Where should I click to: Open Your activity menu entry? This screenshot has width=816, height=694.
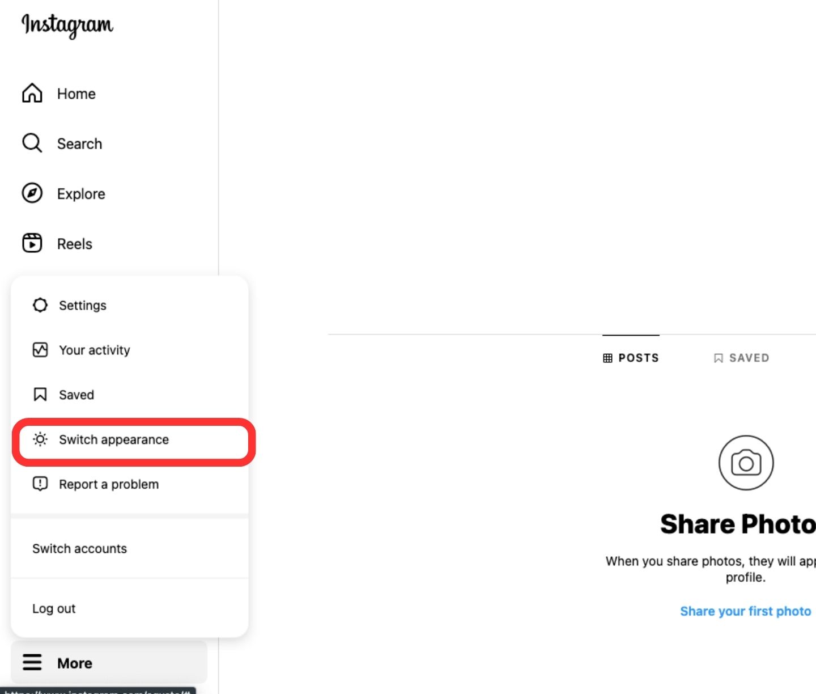tap(95, 350)
